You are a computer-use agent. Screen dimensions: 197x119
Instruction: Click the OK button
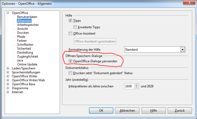[x=101, y=111]
